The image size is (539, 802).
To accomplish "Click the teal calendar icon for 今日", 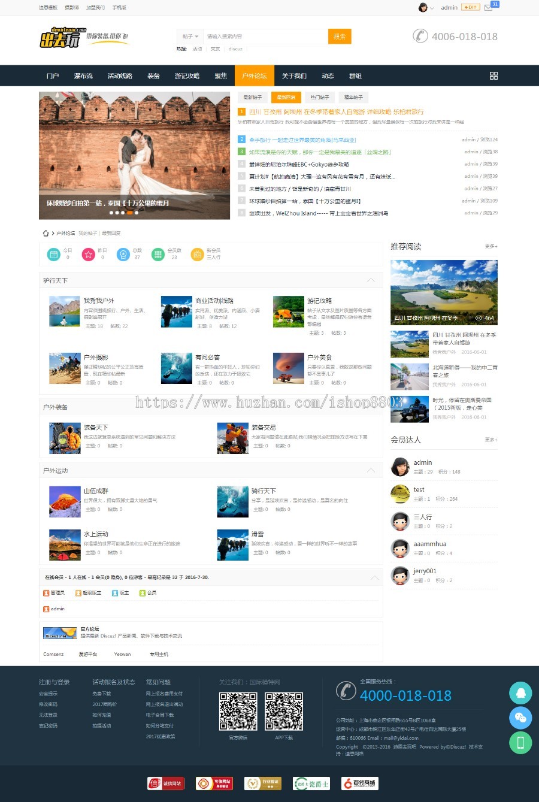I will [54, 255].
